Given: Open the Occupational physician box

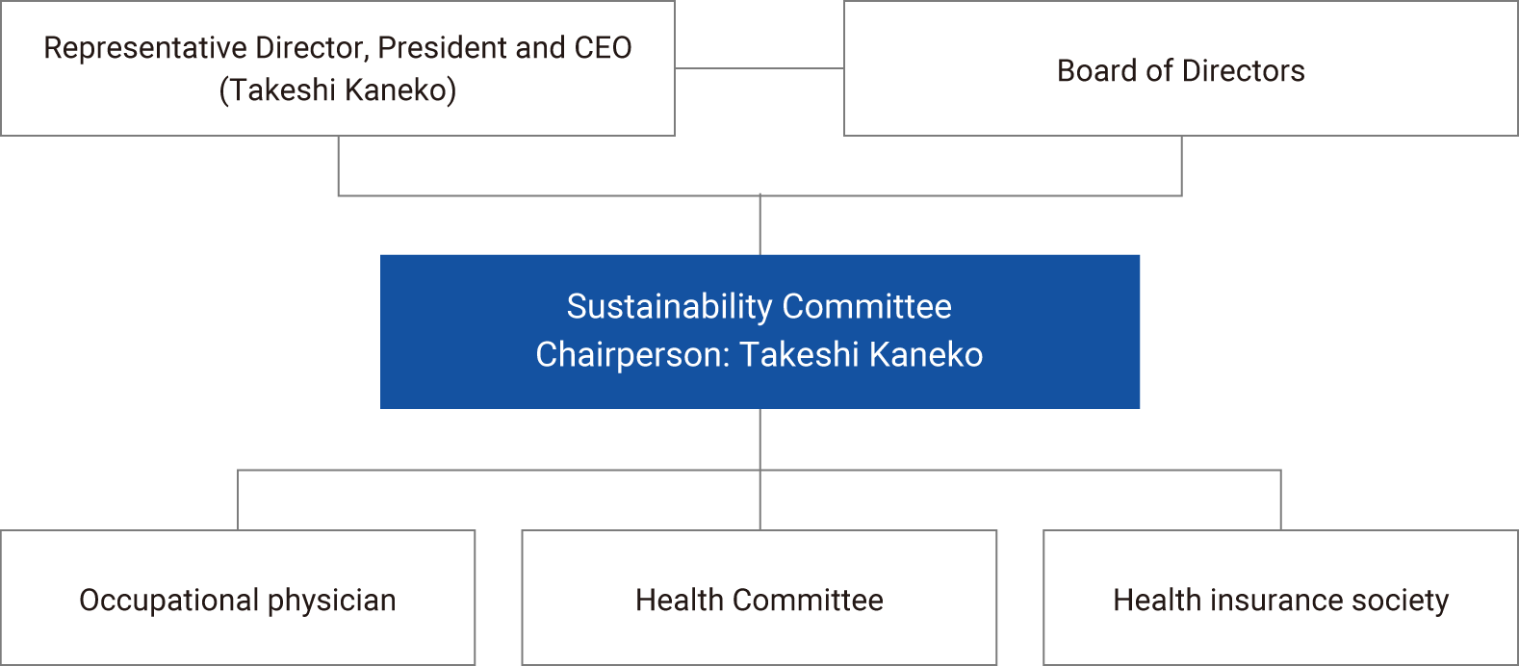Looking at the screenshot, I should coord(237,599).
